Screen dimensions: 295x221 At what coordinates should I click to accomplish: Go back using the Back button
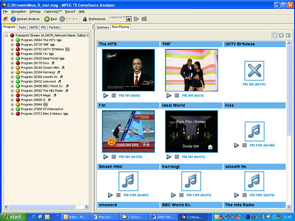(x=51, y=19)
